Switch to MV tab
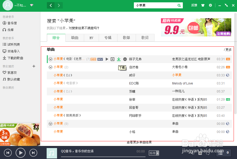Image resolution: width=237 pixels, height=159 pixels. pos(91,38)
